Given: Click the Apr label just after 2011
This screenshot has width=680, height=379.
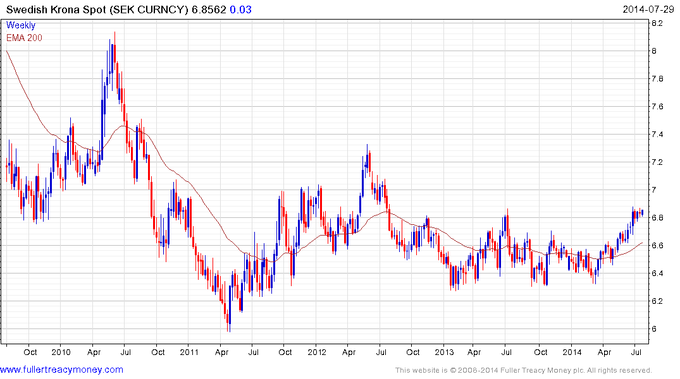Looking at the screenshot, I should pyautogui.click(x=221, y=352).
